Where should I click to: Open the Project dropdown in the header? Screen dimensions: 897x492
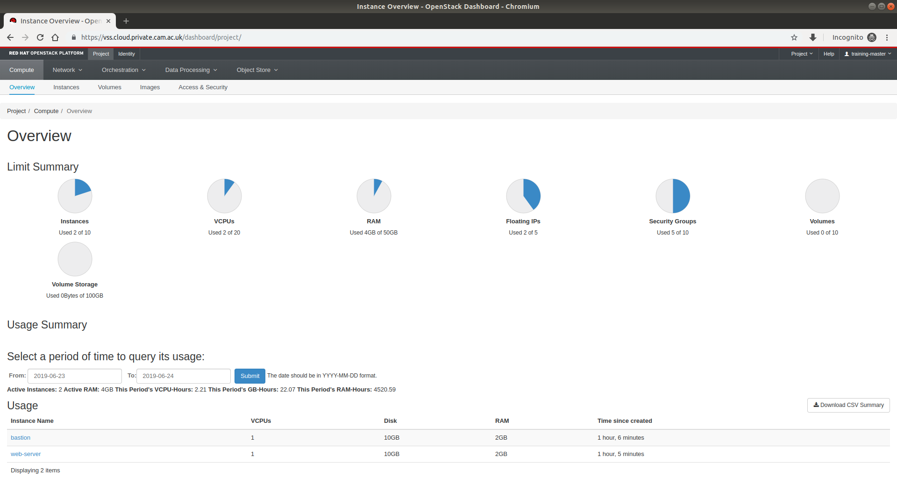[801, 54]
